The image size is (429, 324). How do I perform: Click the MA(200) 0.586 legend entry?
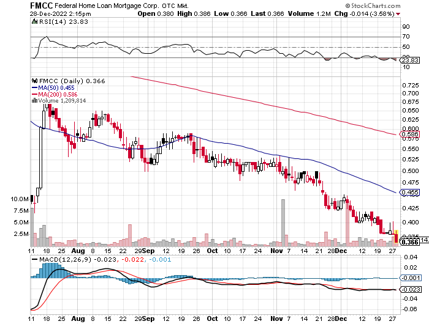point(55,94)
